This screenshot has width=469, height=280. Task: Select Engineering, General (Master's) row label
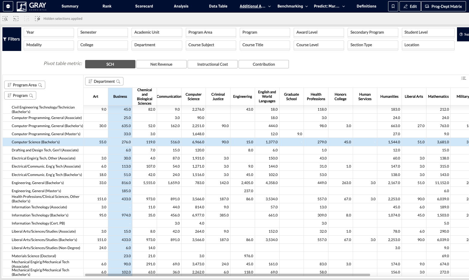click(x=36, y=191)
